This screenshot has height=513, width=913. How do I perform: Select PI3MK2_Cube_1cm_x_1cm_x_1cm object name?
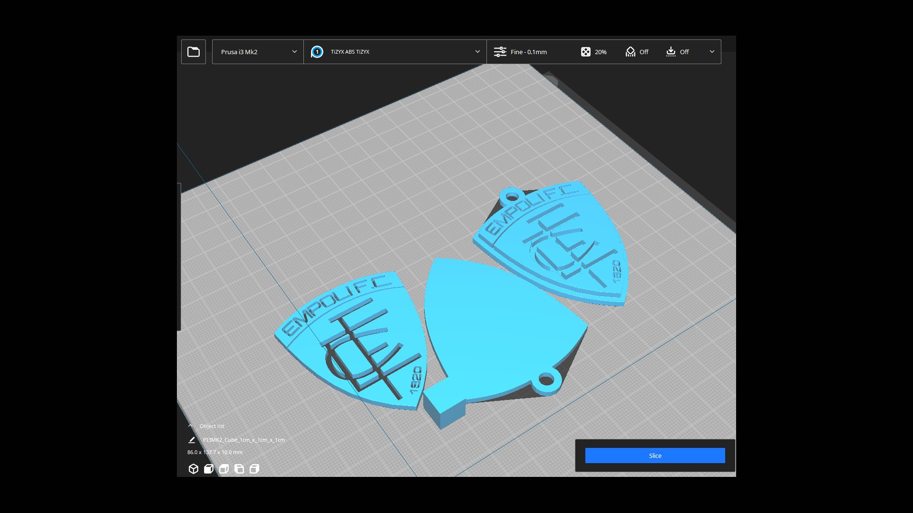point(244,440)
